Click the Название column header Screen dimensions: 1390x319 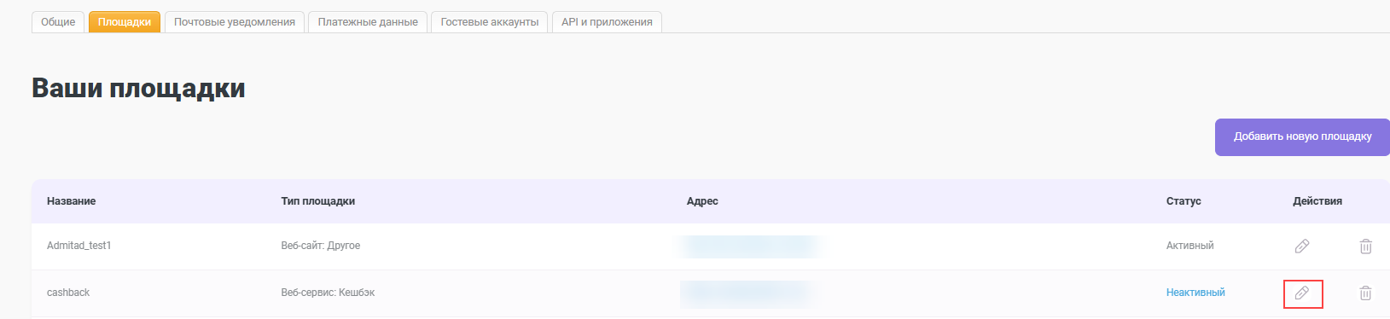71,201
